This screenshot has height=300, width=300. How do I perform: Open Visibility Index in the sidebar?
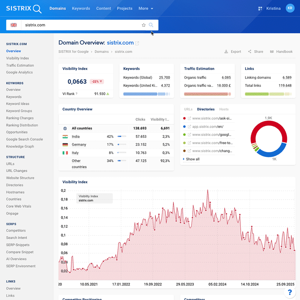click(x=17, y=58)
